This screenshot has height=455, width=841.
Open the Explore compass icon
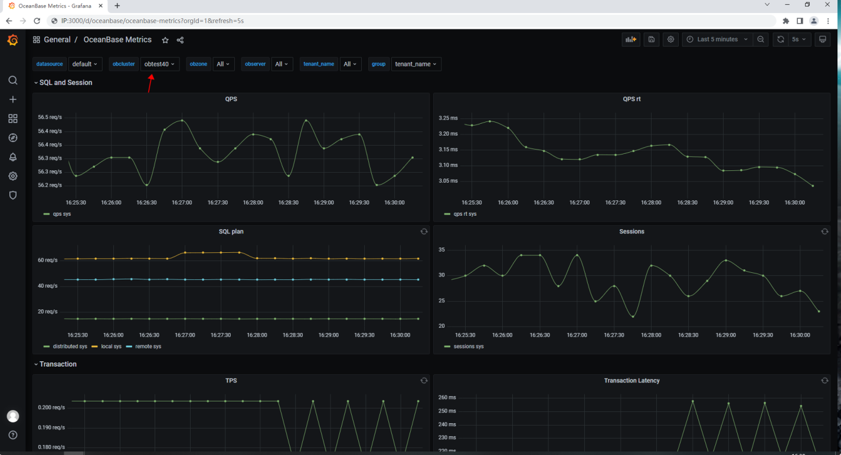point(13,138)
